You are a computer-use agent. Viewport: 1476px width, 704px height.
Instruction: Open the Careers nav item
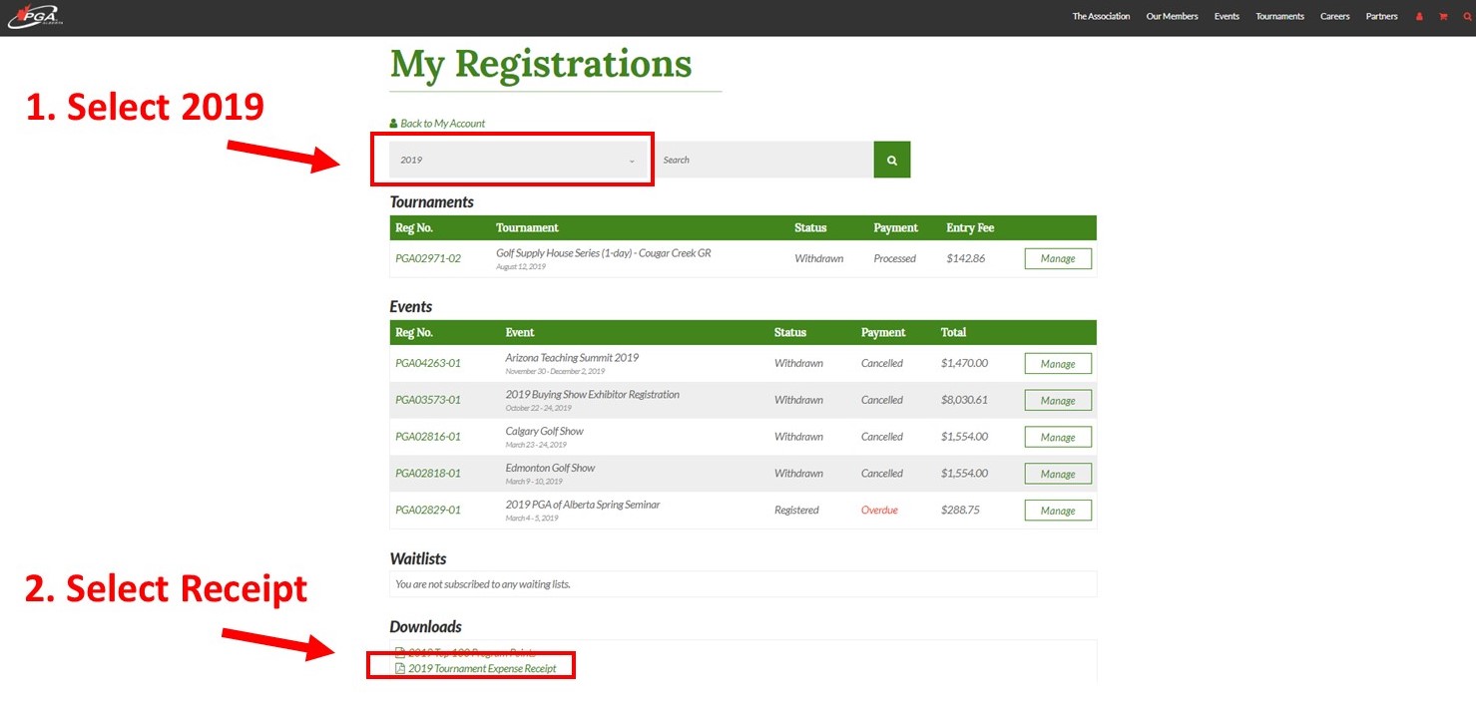point(1334,17)
